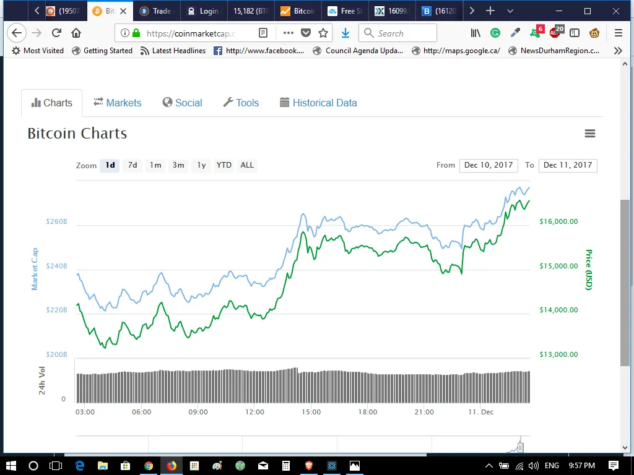Switch to the Free S browser tab
This screenshot has height=475, width=634.
tap(345, 11)
